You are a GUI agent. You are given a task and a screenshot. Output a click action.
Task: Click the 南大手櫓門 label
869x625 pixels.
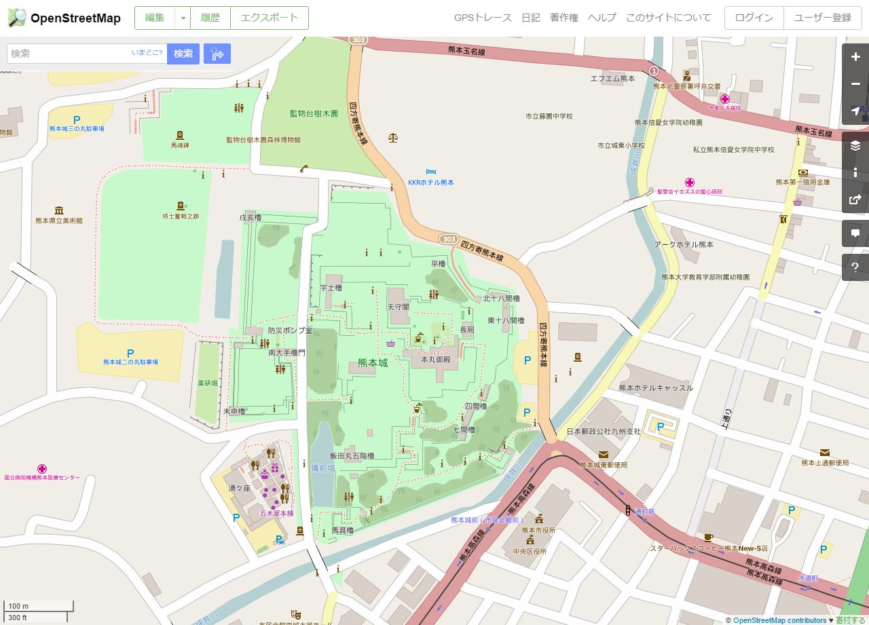coord(287,353)
